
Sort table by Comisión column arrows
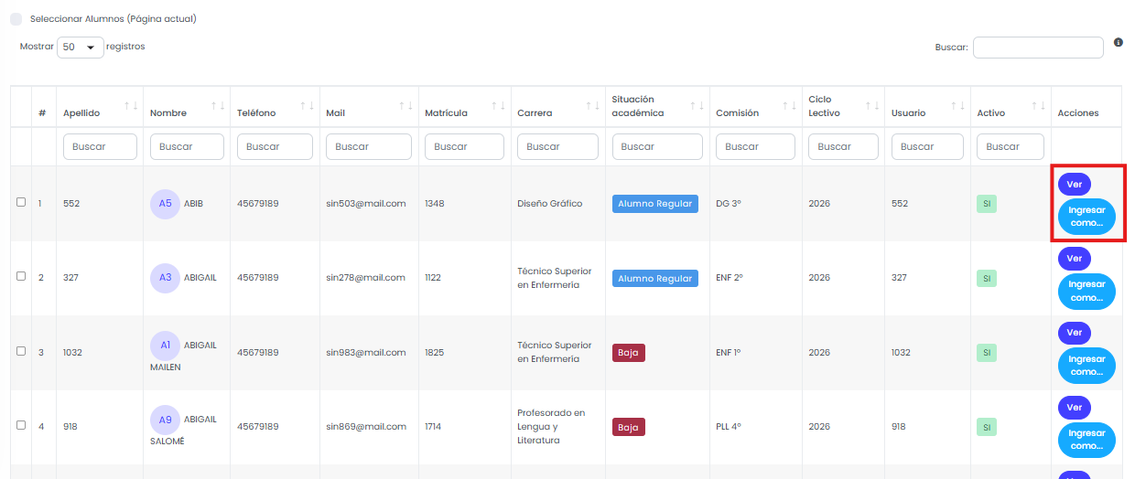click(790, 106)
